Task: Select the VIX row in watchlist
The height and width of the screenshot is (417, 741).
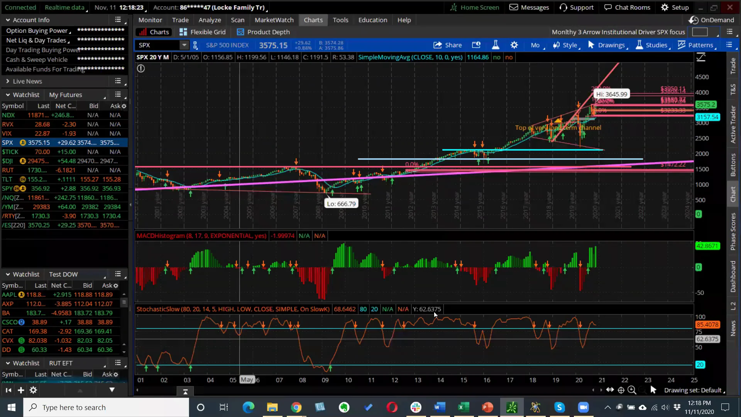Action: pos(64,133)
